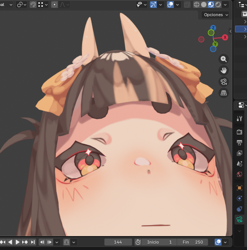This screenshot has height=250, width=247.
Task: Toggle the timeline overlays button
Action: click(218, 242)
